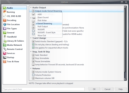Select the General settings icon
The height and width of the screenshot is (93, 129).
(5, 33)
